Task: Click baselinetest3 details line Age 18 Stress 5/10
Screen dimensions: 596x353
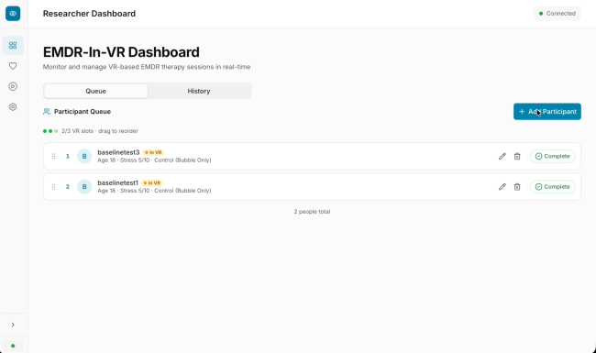Action: pos(154,160)
